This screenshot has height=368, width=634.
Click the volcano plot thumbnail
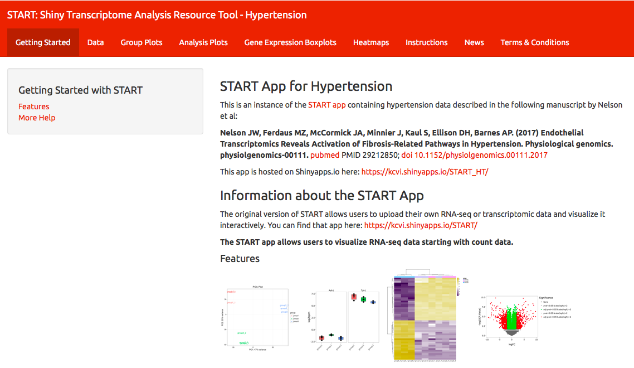(x=525, y=320)
